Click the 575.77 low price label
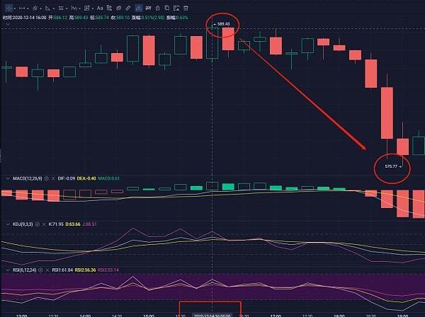 391,166
